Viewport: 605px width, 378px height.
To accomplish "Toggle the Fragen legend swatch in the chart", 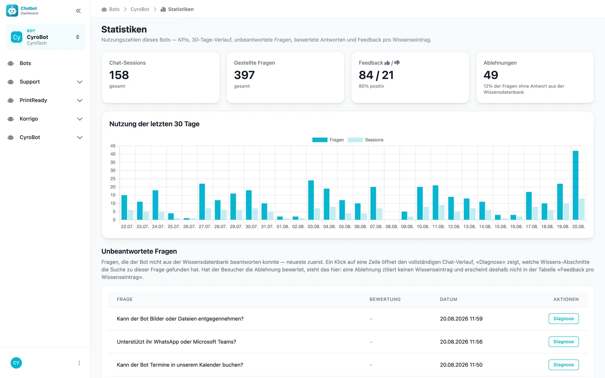I will [x=320, y=140].
